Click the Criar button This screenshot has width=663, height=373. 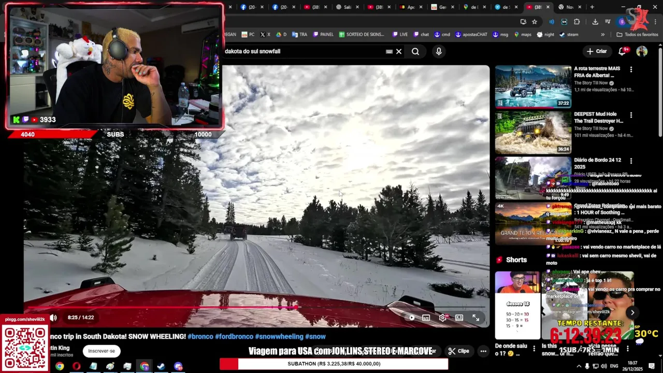pos(596,51)
